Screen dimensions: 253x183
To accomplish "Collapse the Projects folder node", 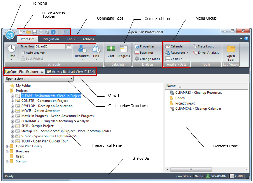I will click(x=7, y=91).
